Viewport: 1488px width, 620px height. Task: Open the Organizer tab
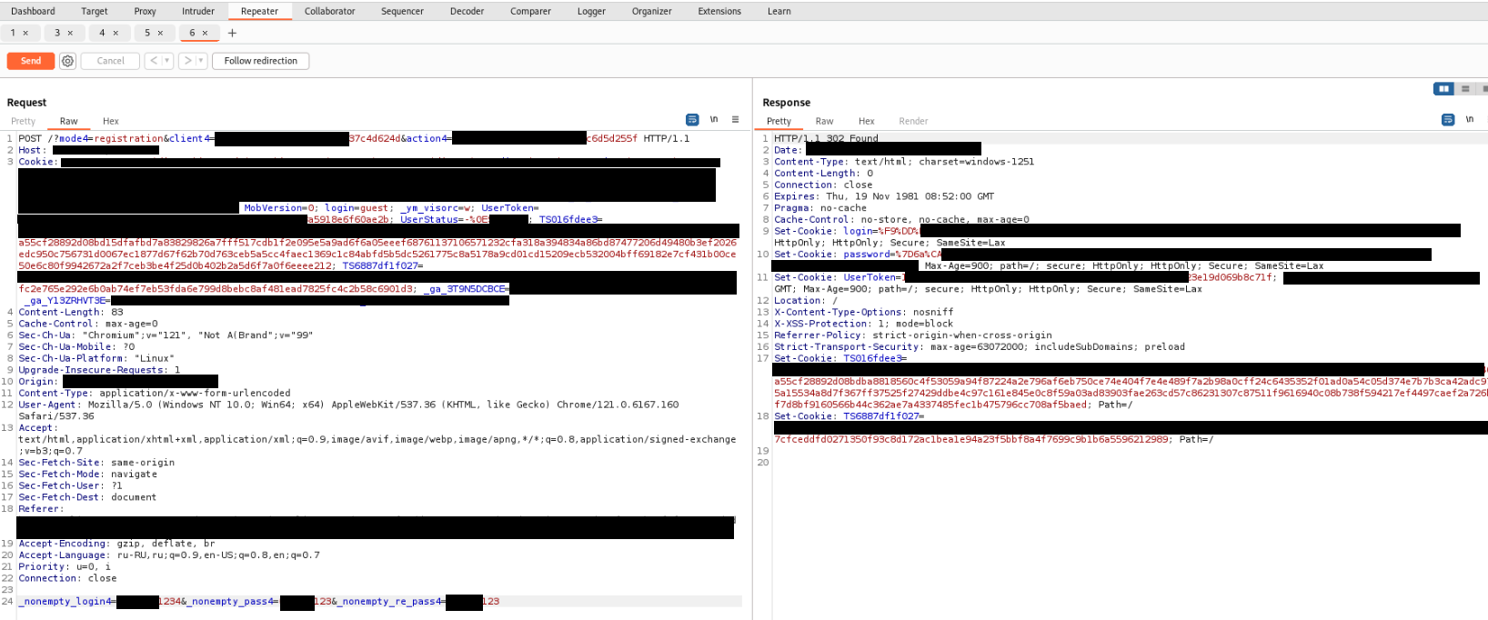pyautogui.click(x=651, y=11)
